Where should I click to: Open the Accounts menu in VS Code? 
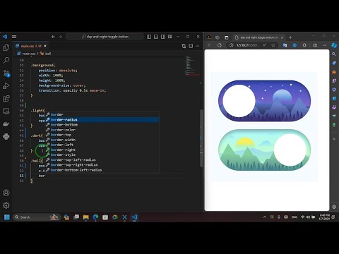tap(6, 193)
